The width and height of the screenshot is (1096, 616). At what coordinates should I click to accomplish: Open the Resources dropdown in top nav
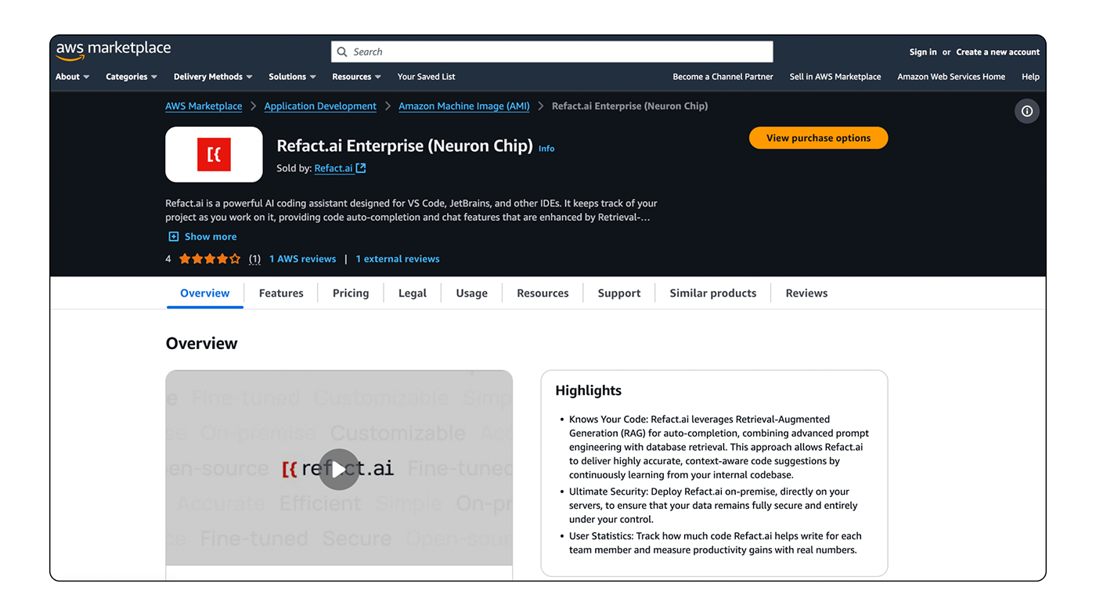pyautogui.click(x=356, y=77)
